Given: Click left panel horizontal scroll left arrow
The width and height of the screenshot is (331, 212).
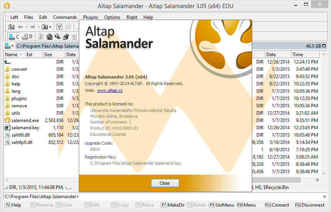Looking at the screenshot, I should click(x=7, y=180).
